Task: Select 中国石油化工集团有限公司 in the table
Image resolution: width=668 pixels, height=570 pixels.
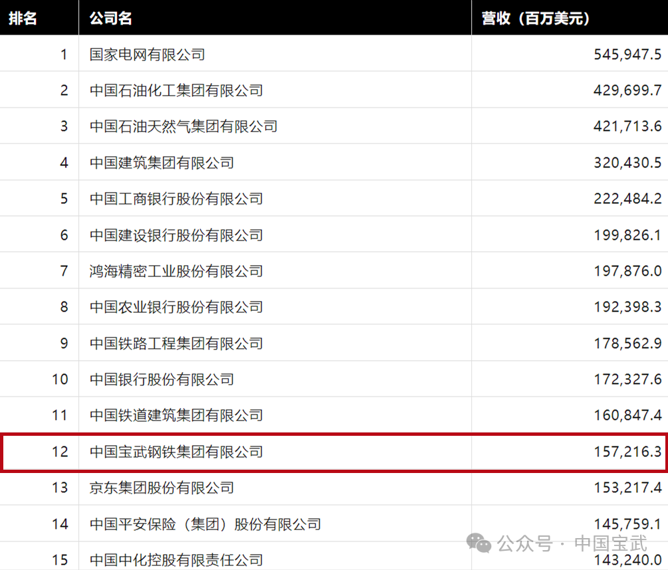Action: point(176,90)
